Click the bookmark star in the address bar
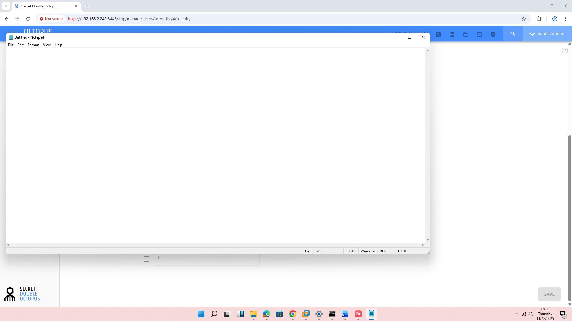Viewport: 572px width, 321px height. [x=524, y=18]
